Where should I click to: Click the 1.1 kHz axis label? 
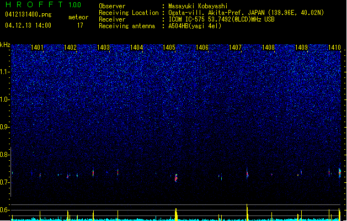click(x=5, y=72)
